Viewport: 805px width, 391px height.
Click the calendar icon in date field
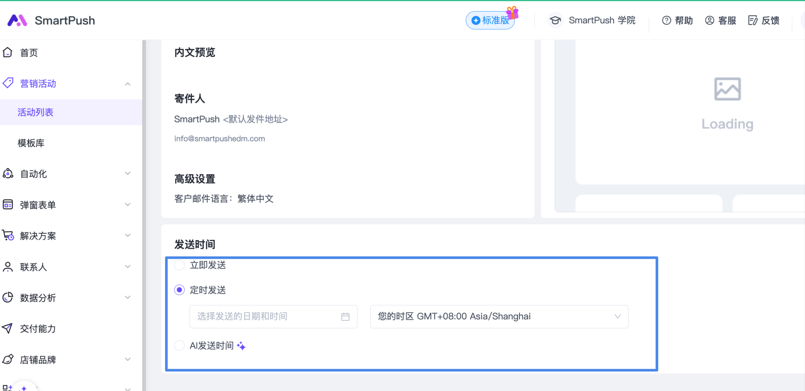[345, 317]
